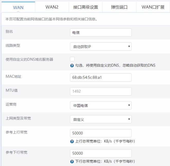170x166 pixels.
Task: Enable the 使用自定义的DNS域名服务器 checkbox
Action: pyautogui.click(x=72, y=59)
